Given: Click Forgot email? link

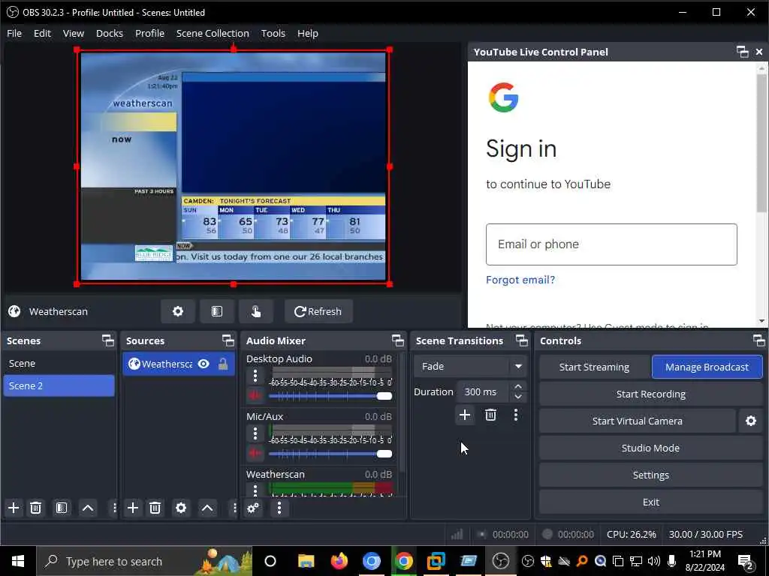Looking at the screenshot, I should pos(520,280).
